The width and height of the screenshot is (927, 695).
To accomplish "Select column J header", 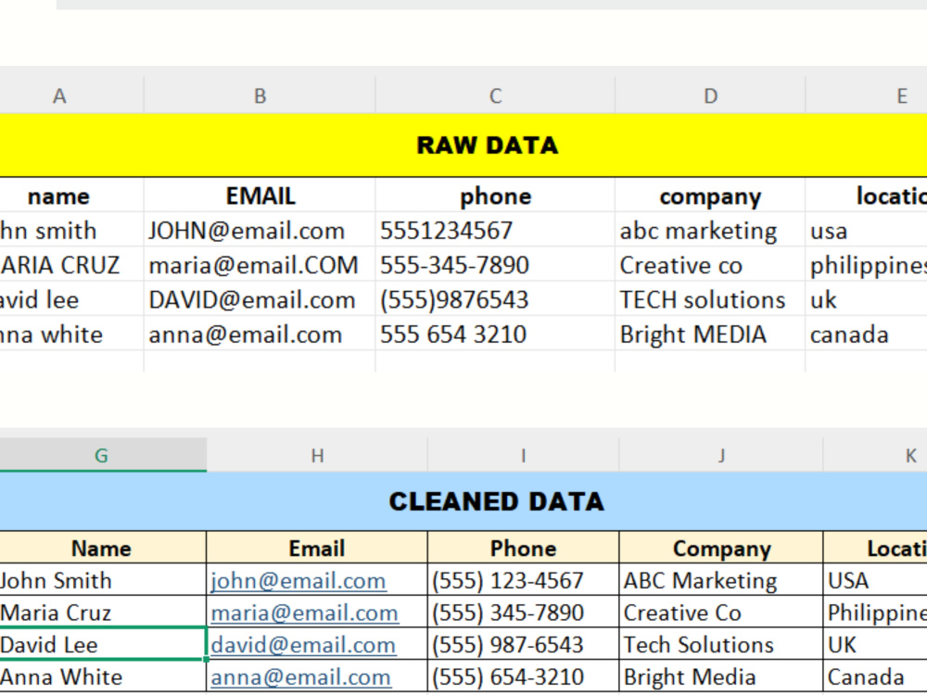I will pyautogui.click(x=721, y=455).
